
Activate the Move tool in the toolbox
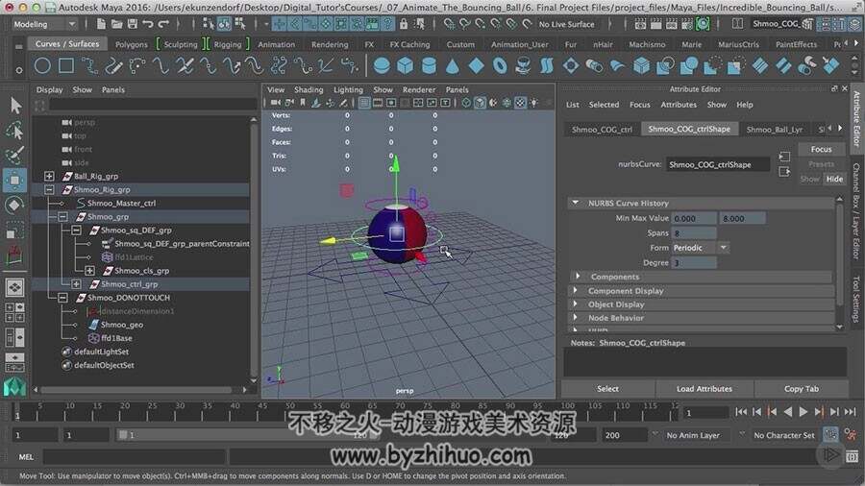tap(14, 181)
